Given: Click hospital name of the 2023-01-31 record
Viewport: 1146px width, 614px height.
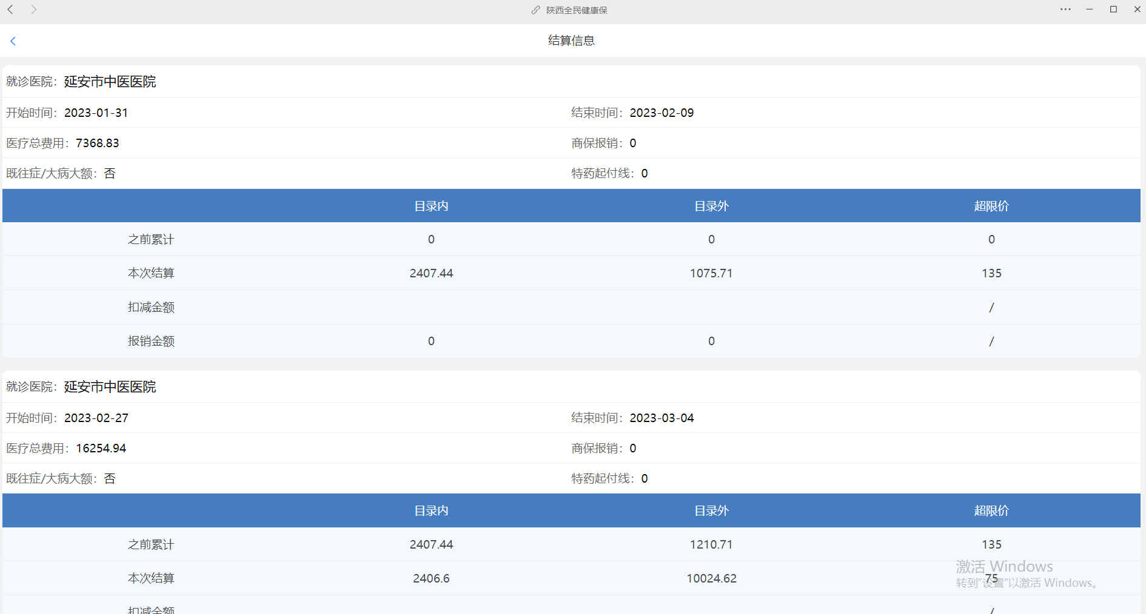Looking at the screenshot, I should point(110,82).
